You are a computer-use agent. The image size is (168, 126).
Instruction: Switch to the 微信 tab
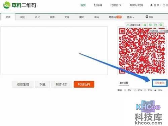coord(52,17)
